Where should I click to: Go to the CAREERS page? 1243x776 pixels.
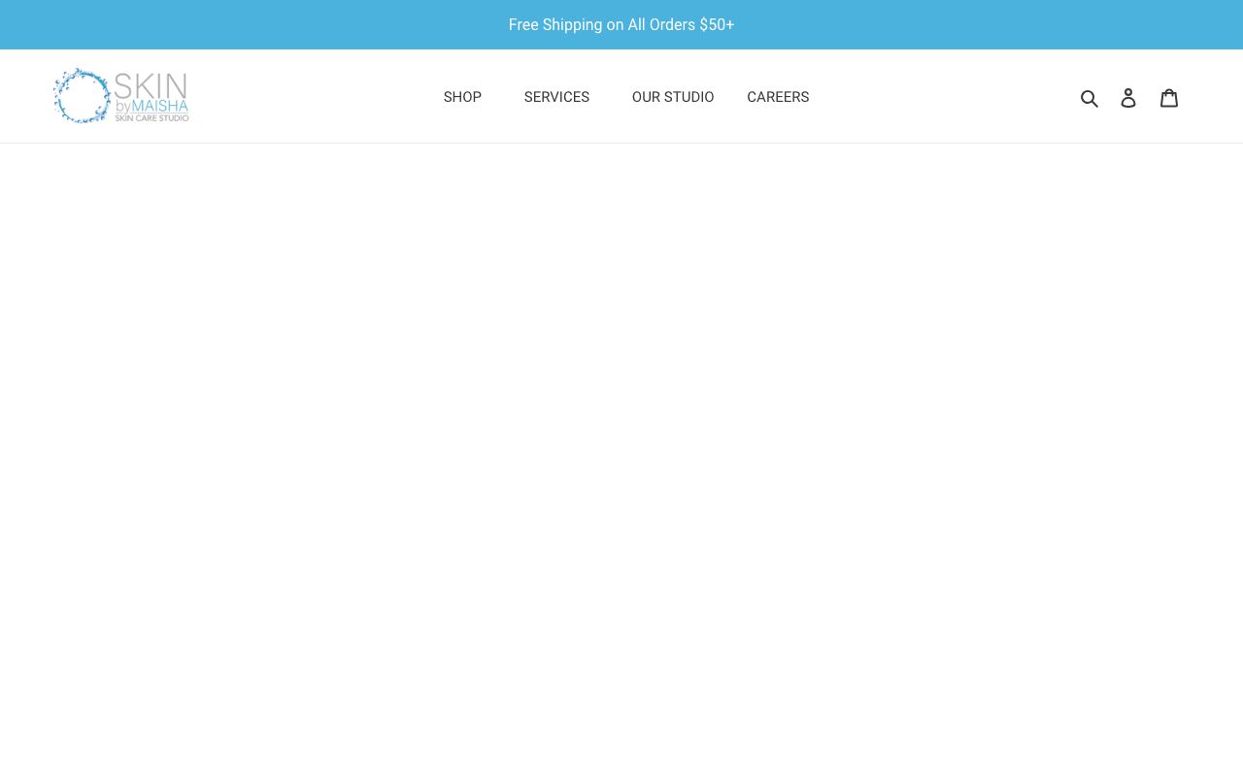778,97
